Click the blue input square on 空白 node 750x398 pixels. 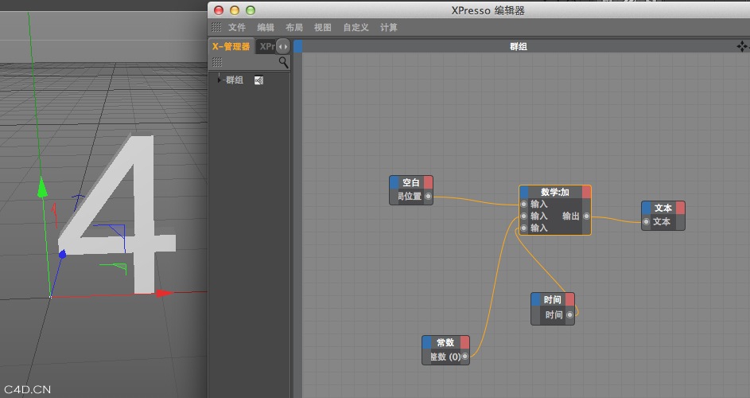(394, 182)
